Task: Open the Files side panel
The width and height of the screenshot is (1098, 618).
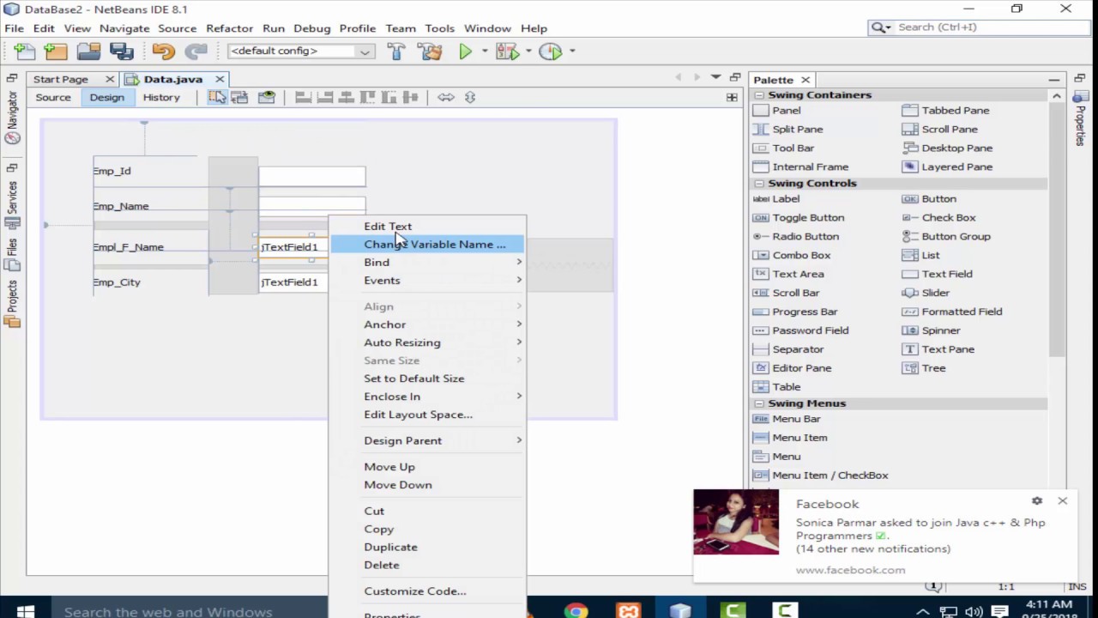Action: 12,256
